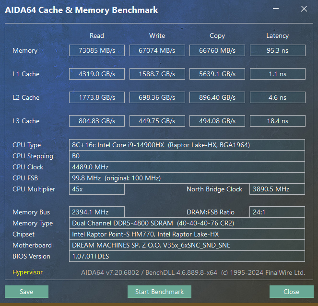Click L3 Cache Copy 494.08 GB/s
The width and height of the screenshot is (318, 306).
click(x=217, y=121)
